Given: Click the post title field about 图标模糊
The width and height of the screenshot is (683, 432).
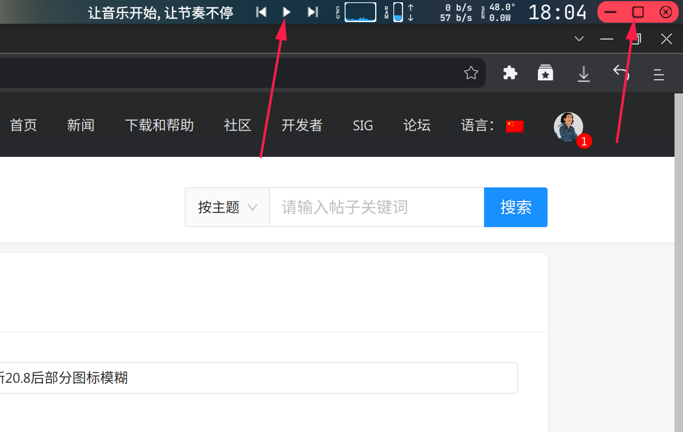Looking at the screenshot, I should pos(258,378).
